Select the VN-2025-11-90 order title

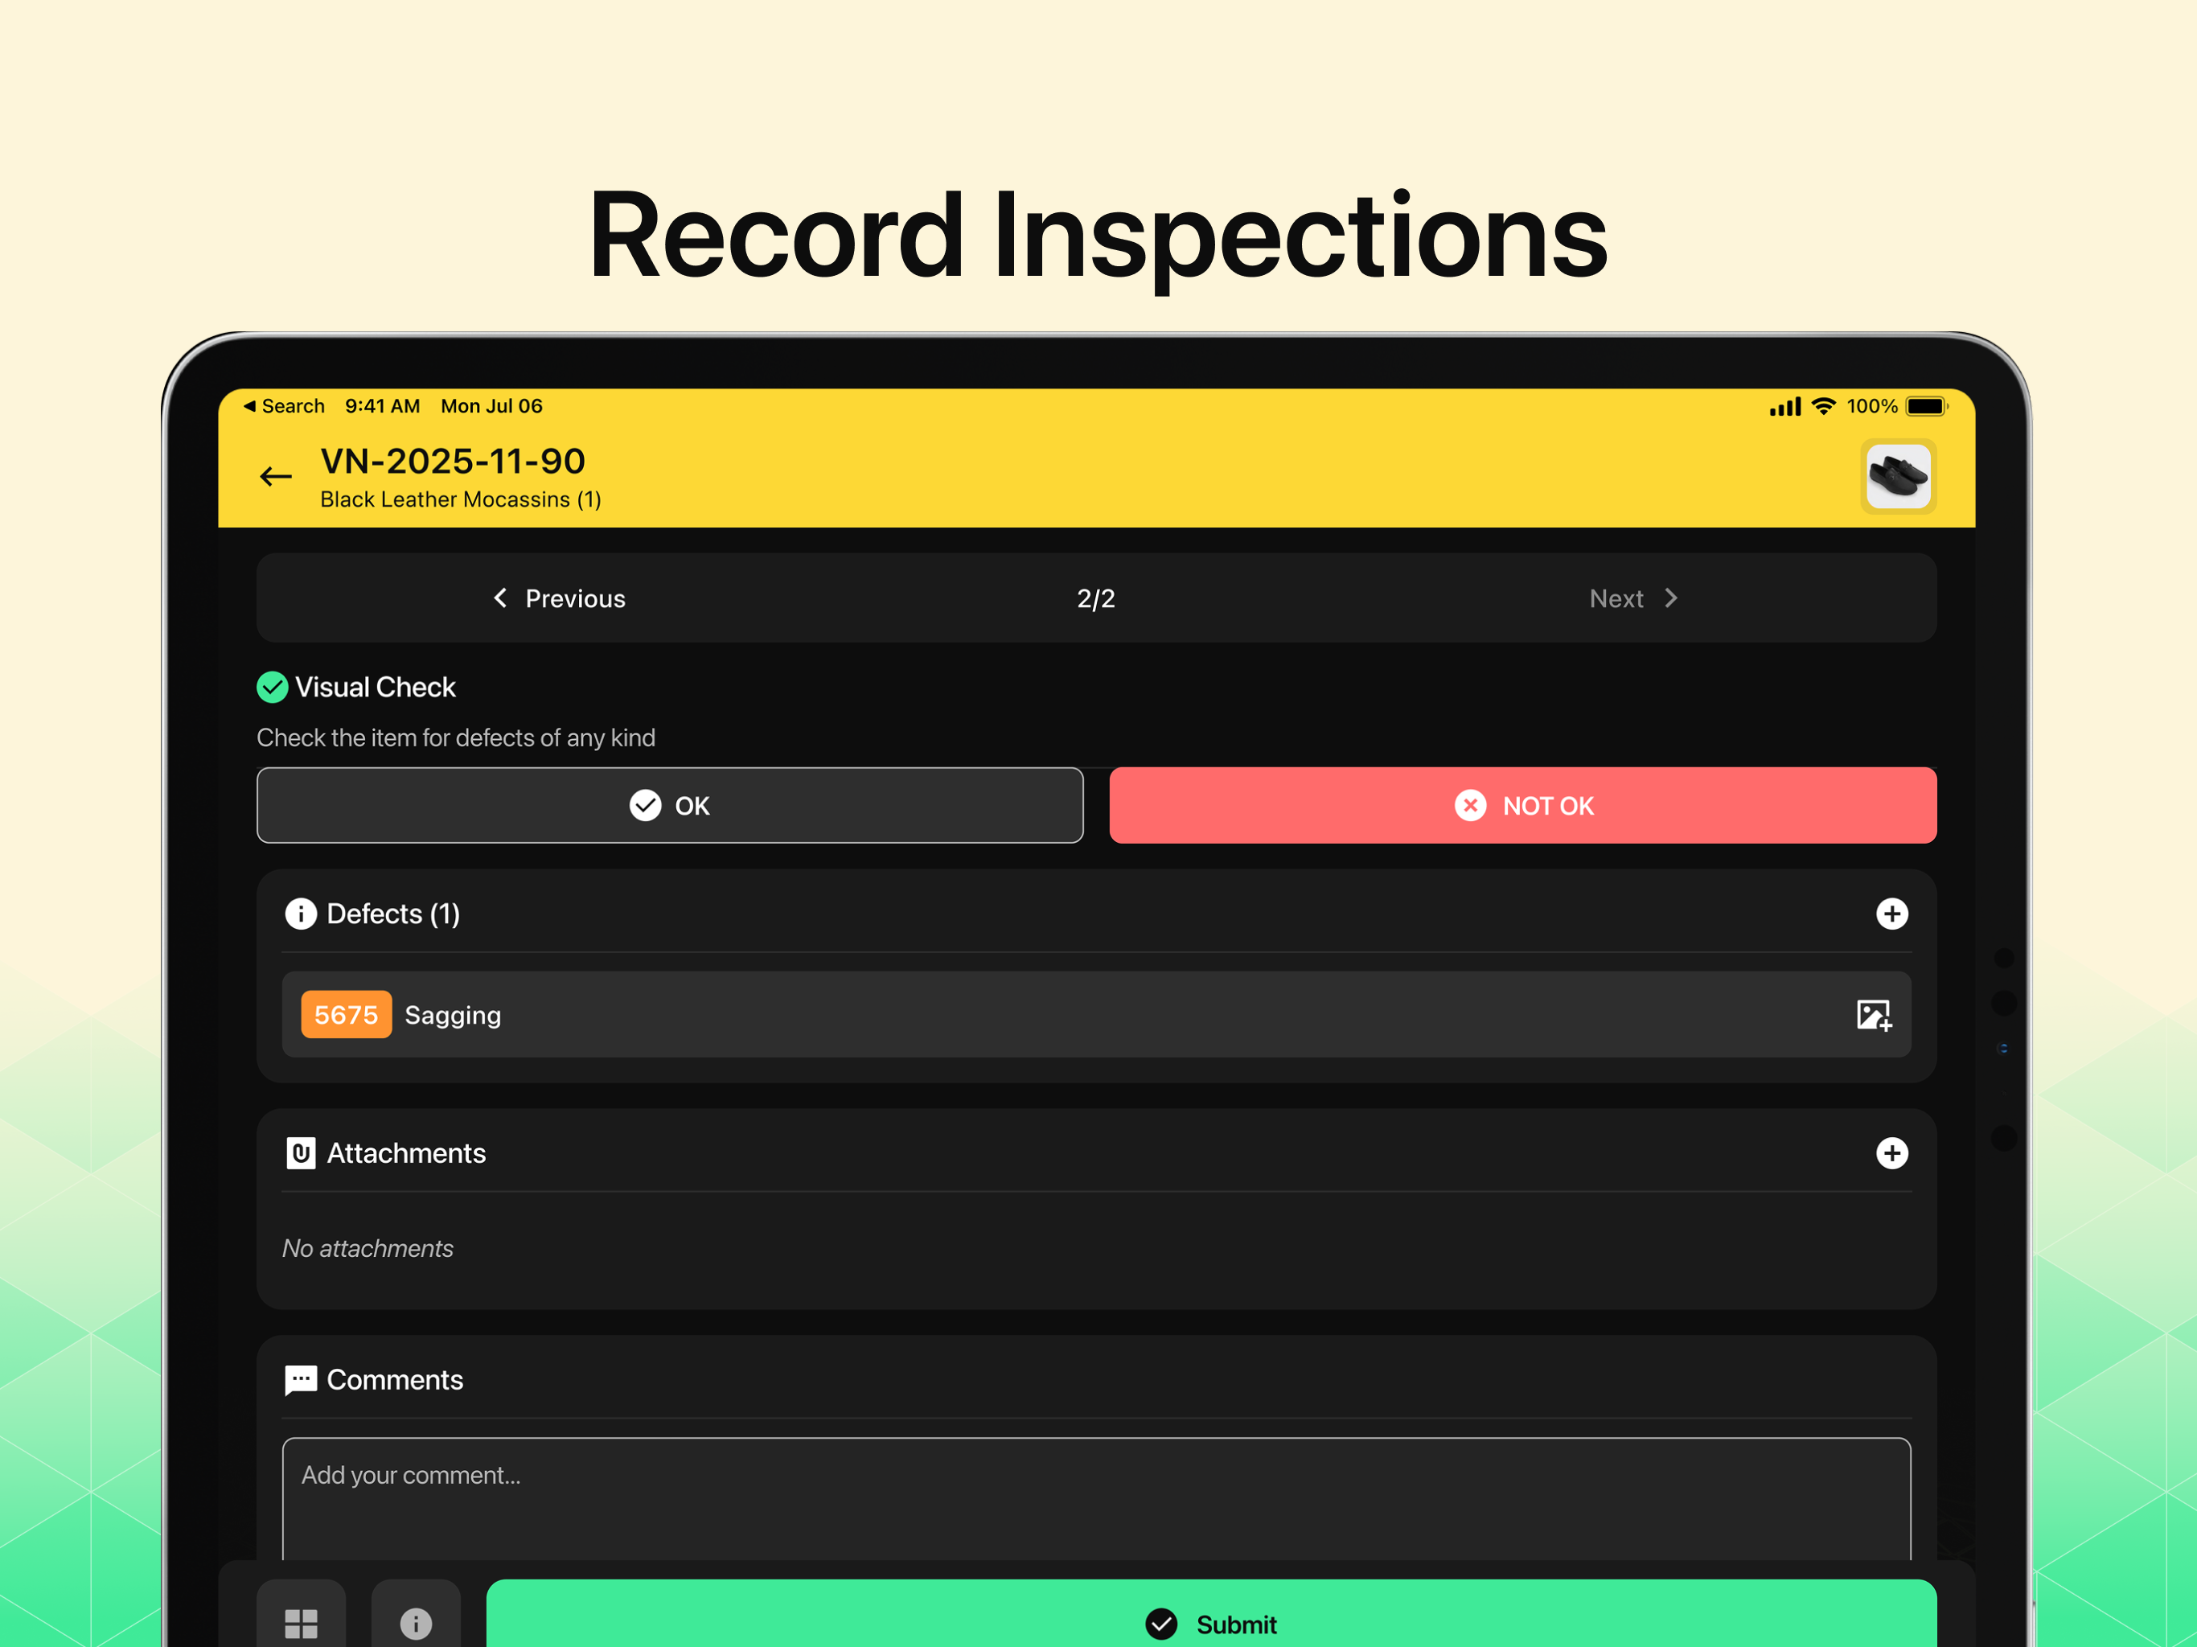click(x=453, y=461)
